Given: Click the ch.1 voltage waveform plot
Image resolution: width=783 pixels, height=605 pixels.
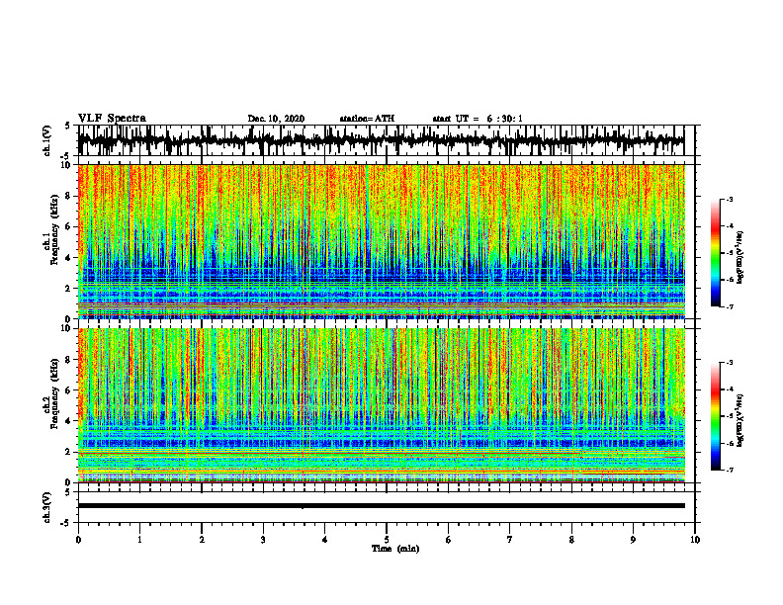Looking at the screenshot, I should [381, 140].
